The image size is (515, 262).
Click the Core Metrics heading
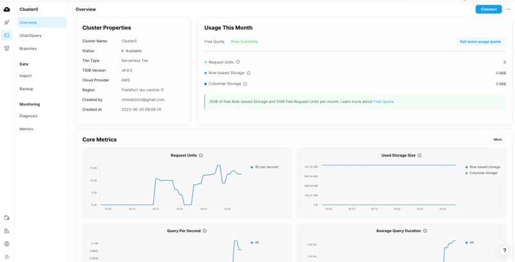(100, 139)
